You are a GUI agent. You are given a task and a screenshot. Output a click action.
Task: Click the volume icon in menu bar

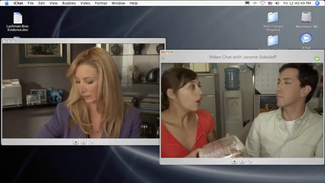tap(277, 3)
